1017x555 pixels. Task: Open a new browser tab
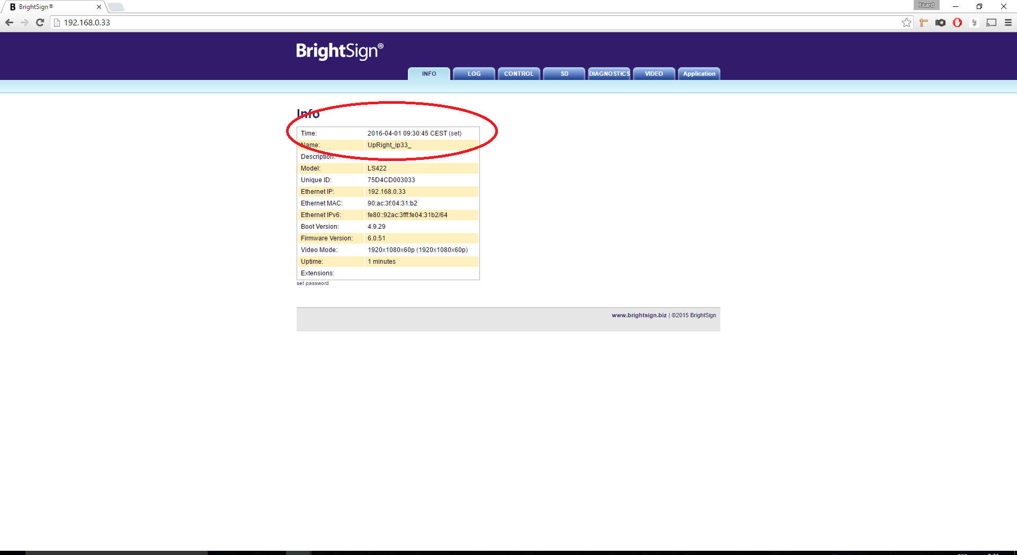click(x=115, y=7)
